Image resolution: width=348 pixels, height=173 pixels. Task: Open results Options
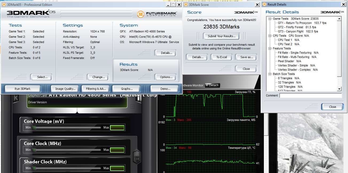pyautogui.click(x=166, y=77)
